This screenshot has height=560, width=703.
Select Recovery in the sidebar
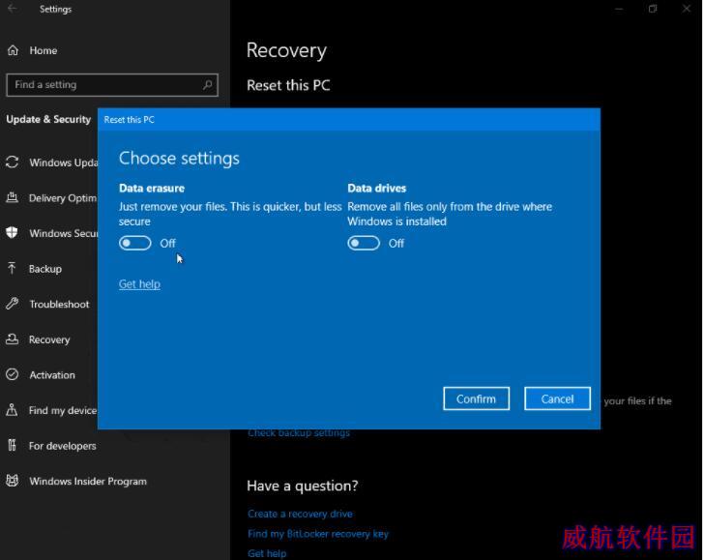[x=49, y=339]
